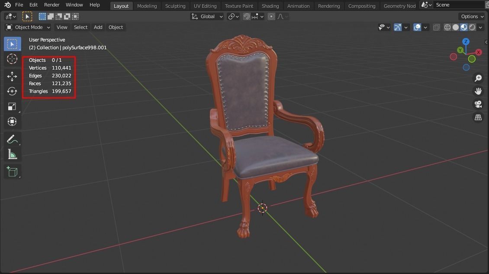
Task: Open the pivot point dropdown
Action: [233, 16]
